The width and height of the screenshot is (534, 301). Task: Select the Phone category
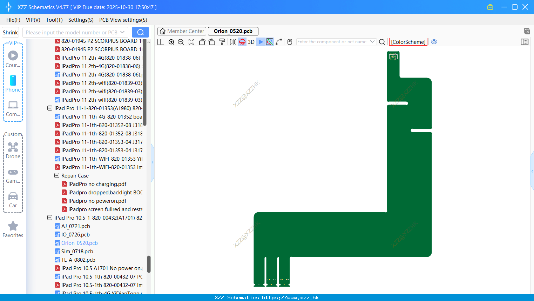click(13, 84)
